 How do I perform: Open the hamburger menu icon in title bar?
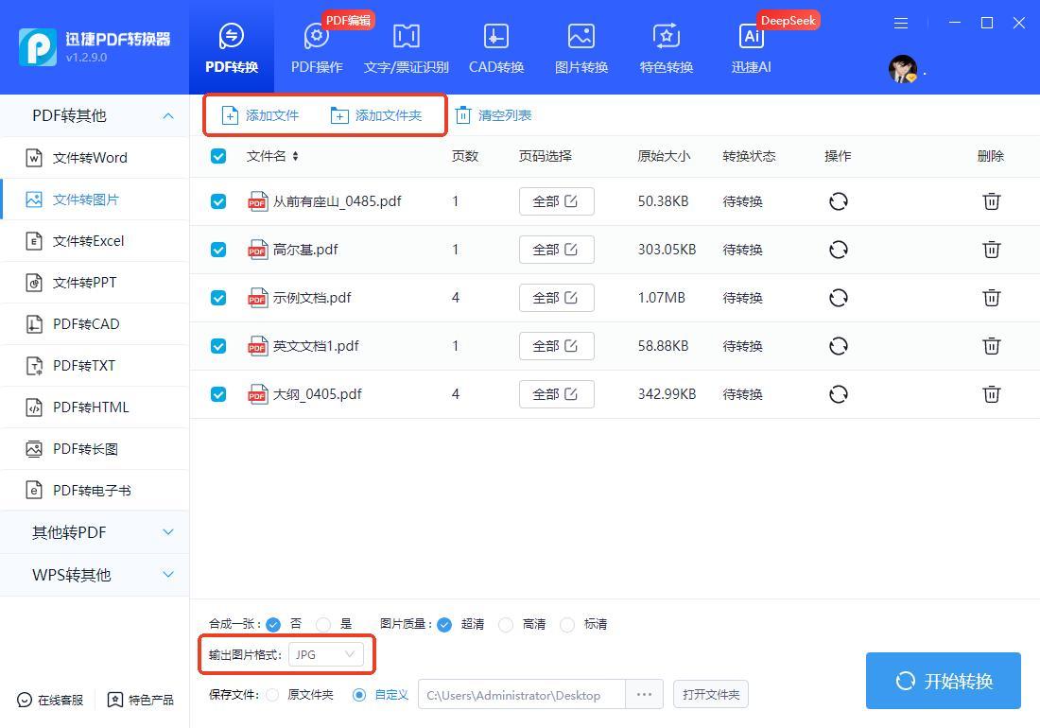point(901,23)
